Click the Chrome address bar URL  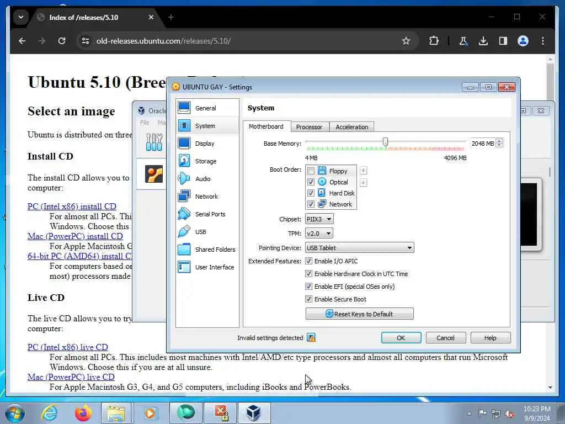(163, 41)
